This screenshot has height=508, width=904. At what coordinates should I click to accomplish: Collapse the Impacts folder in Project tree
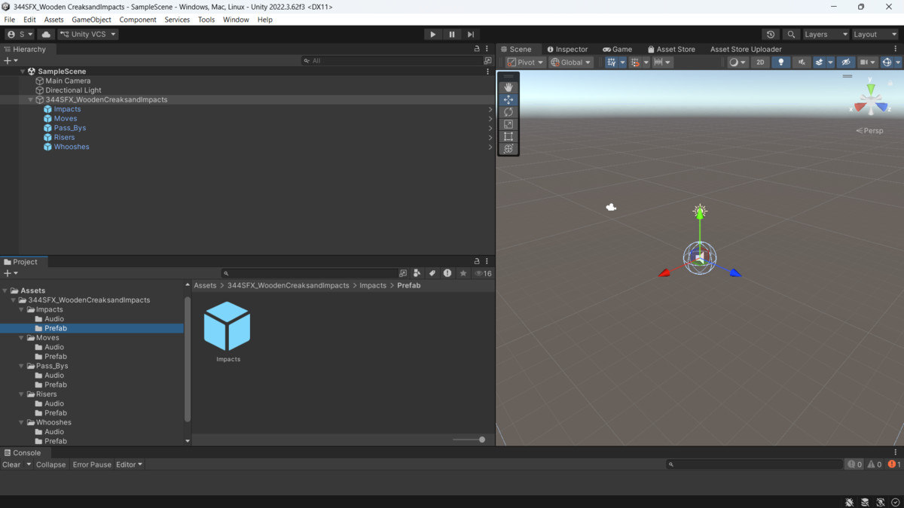coord(22,309)
